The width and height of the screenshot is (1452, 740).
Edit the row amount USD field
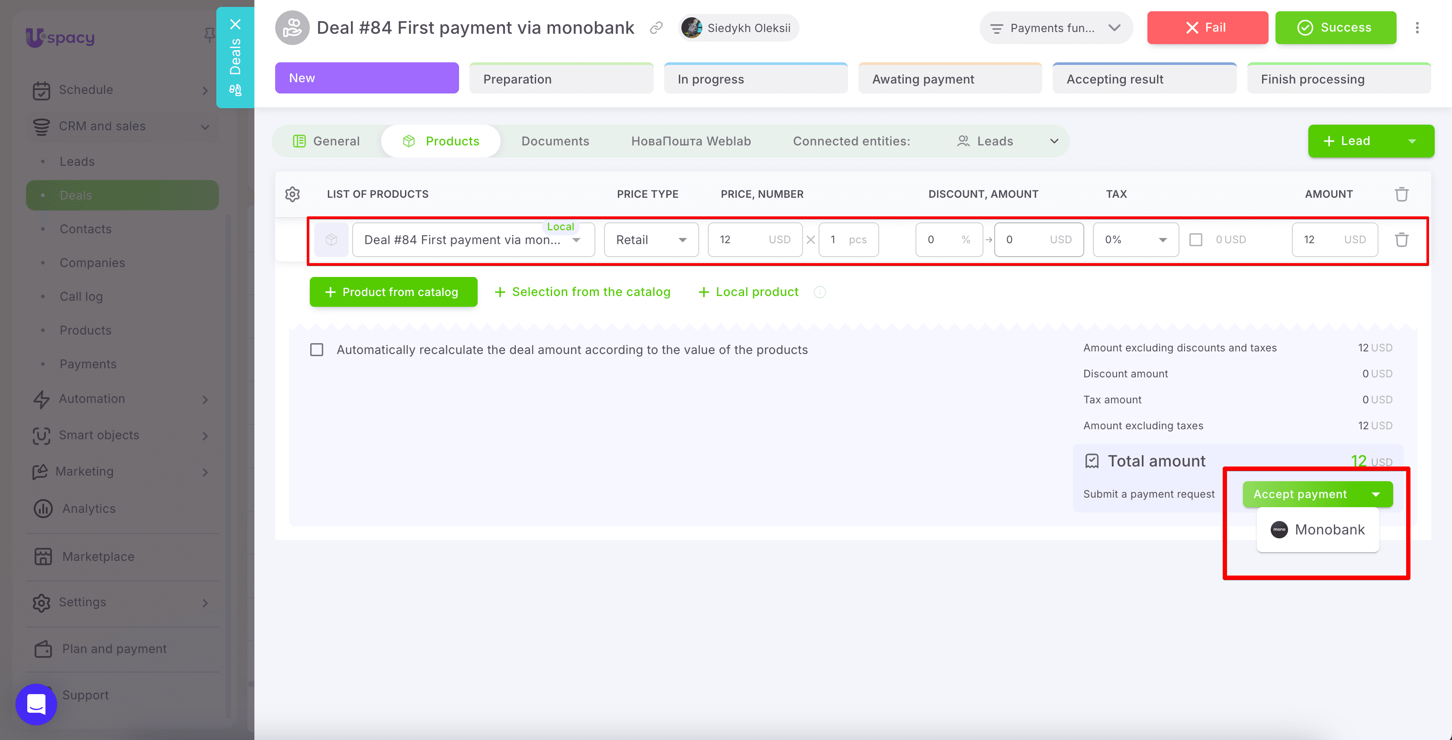(x=1335, y=240)
